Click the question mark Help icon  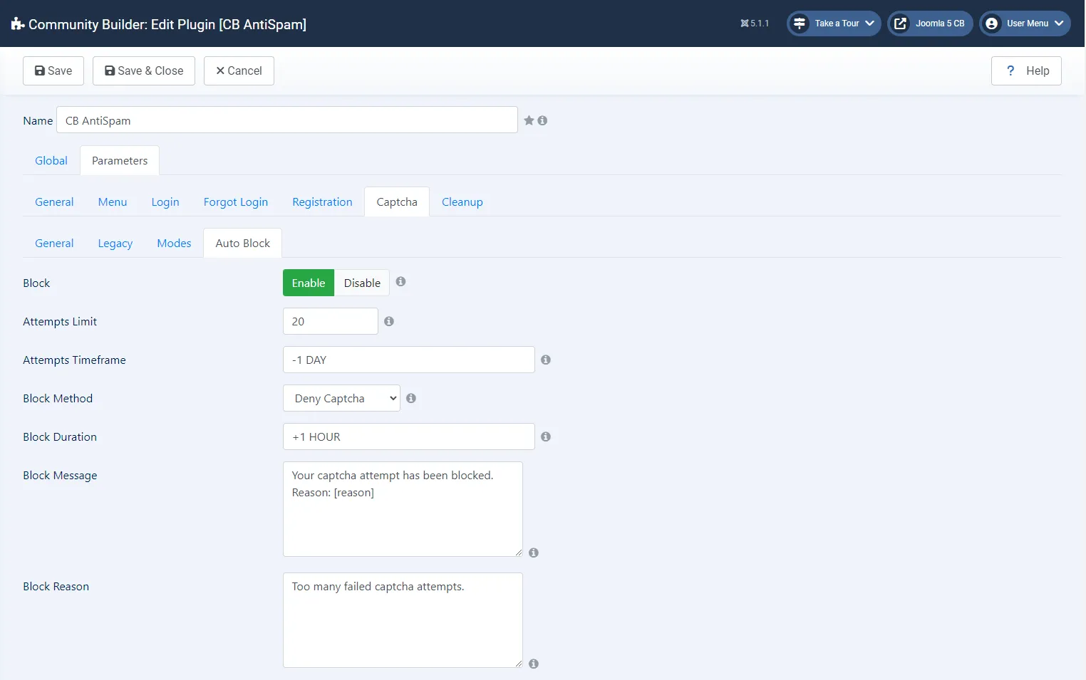[1010, 70]
